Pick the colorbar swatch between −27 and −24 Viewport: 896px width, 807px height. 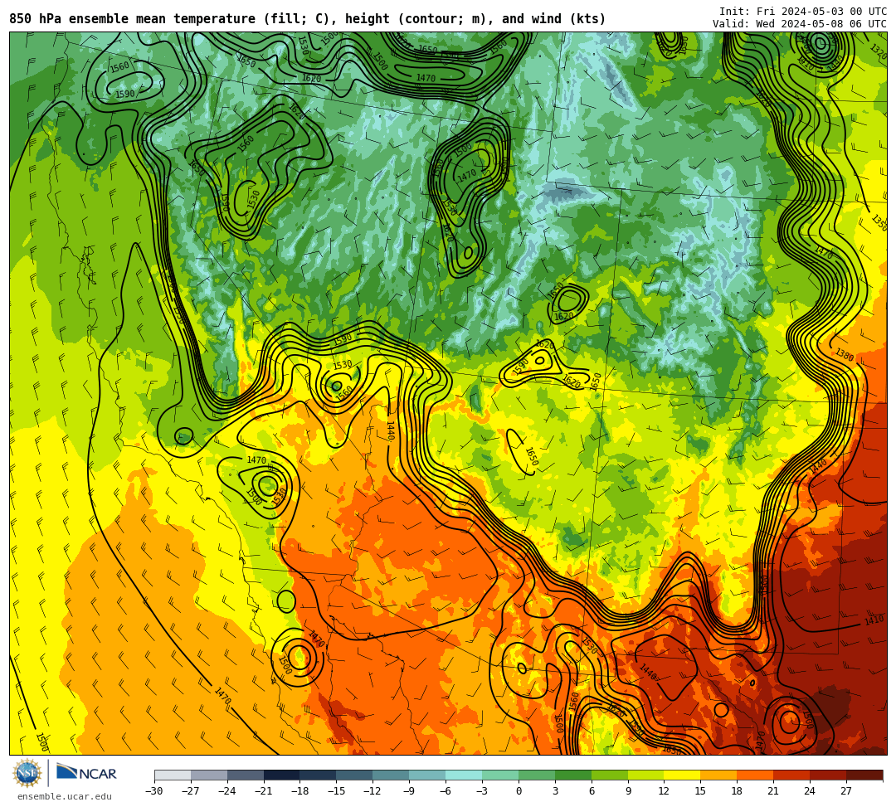(209, 775)
